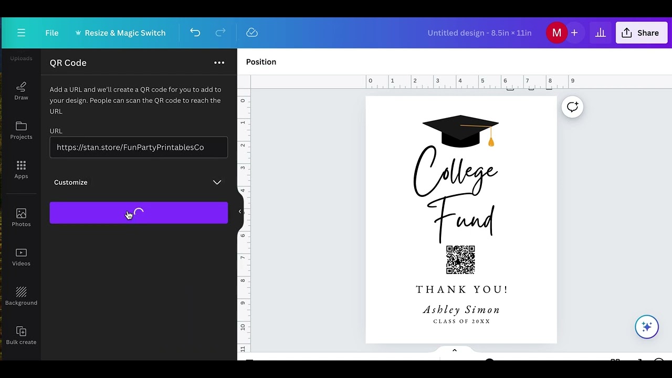The image size is (672, 378).
Task: Expand the pages drawer chevron at bottom
Action: (455, 350)
